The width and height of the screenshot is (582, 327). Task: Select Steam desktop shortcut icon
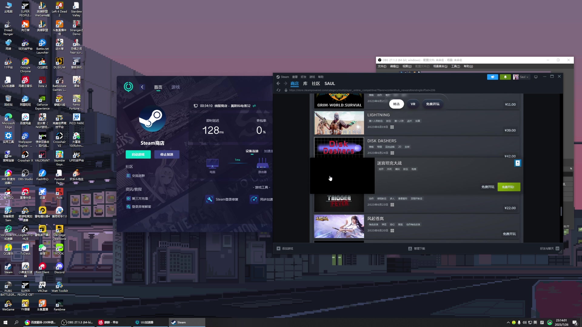coord(8,268)
